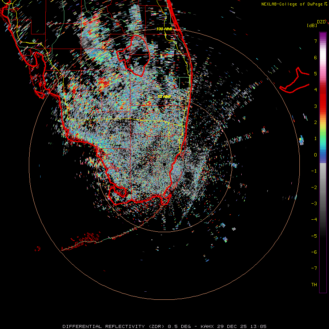Click the Lake Okeechobee red outline
This screenshot has height=329, width=329.
(133, 56)
